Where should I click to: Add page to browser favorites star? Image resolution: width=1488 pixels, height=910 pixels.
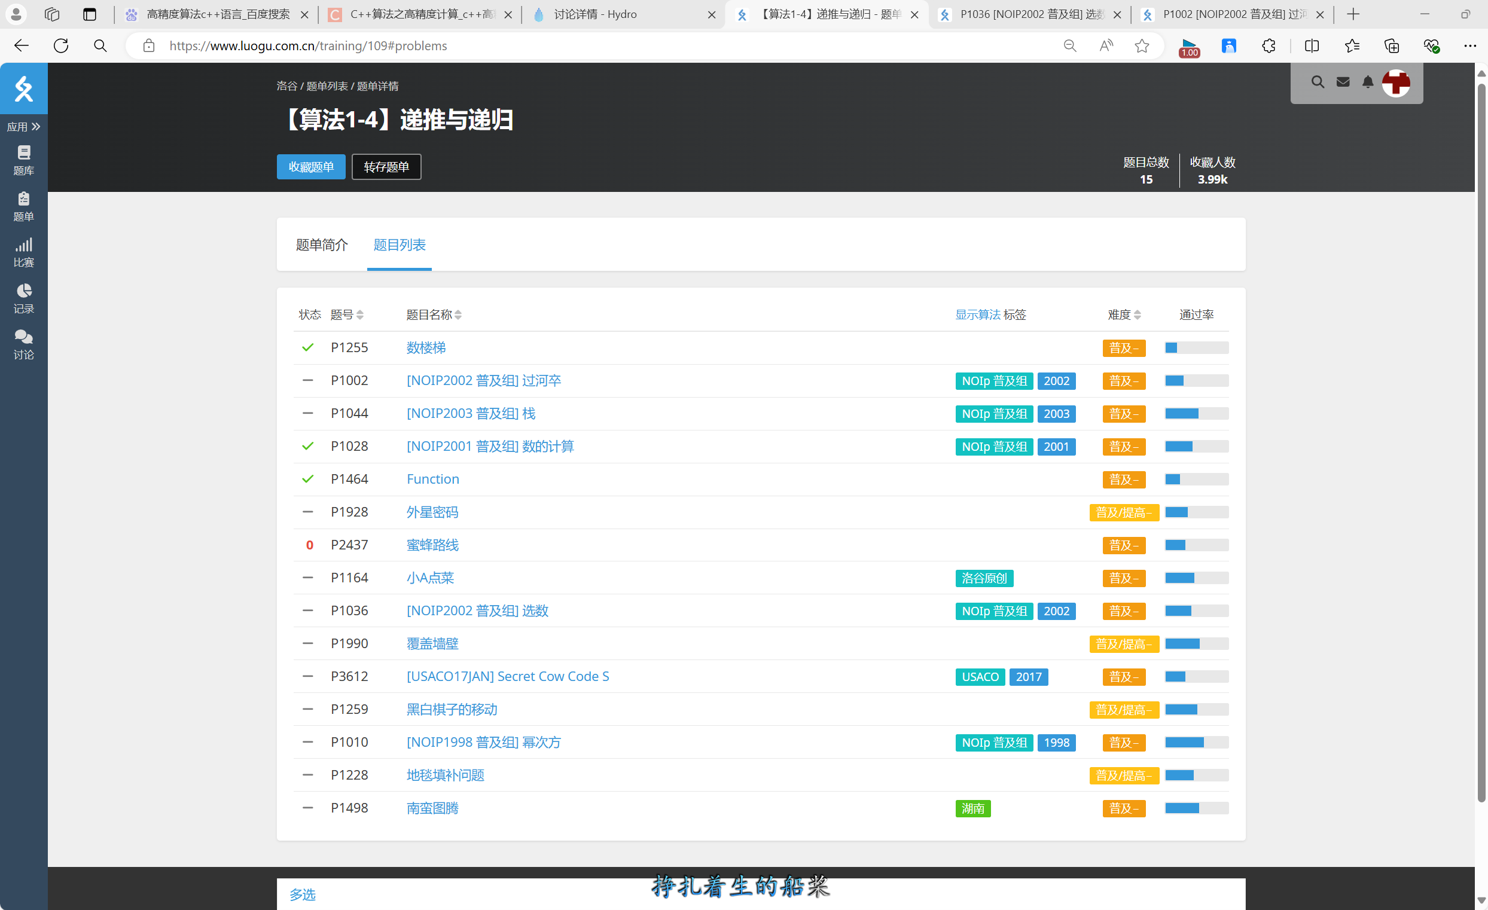point(1141,46)
